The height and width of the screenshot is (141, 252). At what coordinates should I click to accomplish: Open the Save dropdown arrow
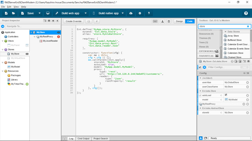point(39,13)
